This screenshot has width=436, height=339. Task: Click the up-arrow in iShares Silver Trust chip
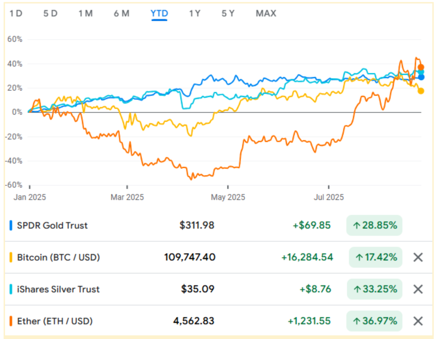[x=358, y=289]
